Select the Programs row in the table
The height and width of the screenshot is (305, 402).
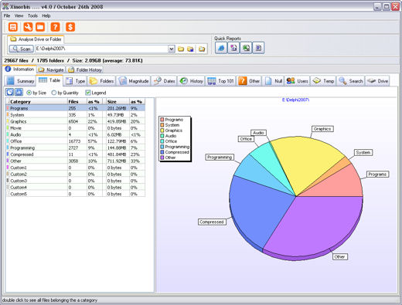point(76,108)
